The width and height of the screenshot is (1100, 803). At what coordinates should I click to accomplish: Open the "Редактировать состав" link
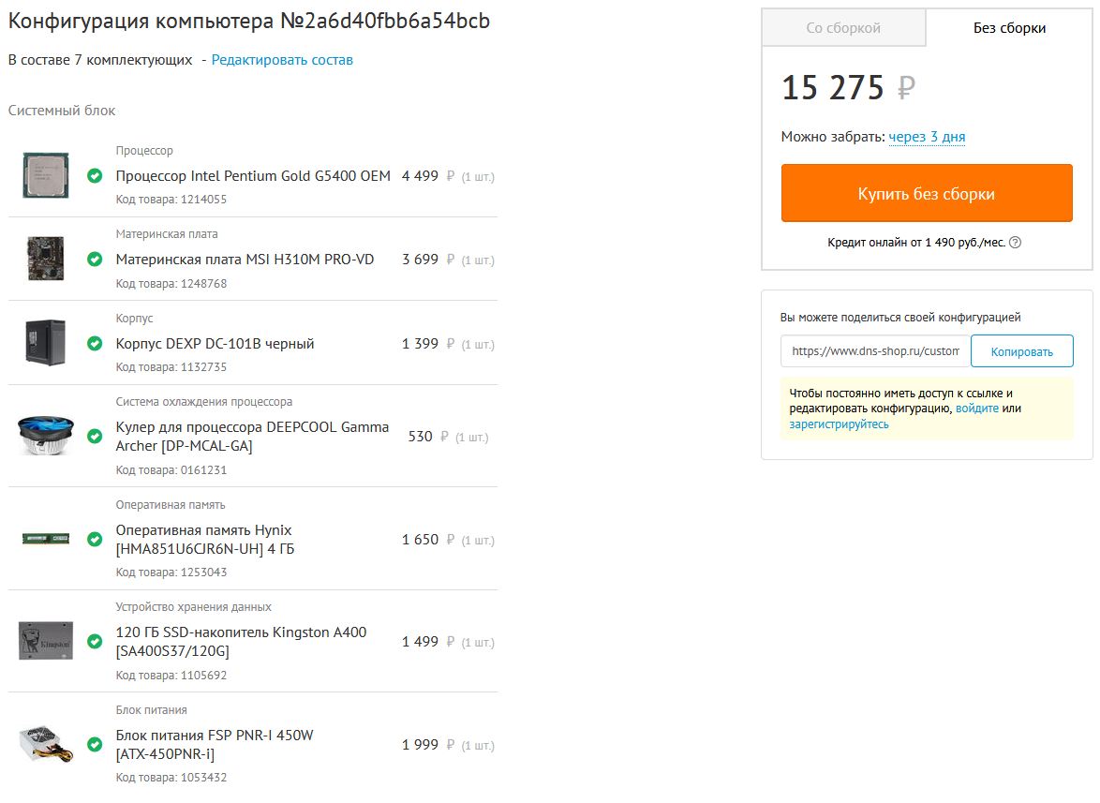282,60
